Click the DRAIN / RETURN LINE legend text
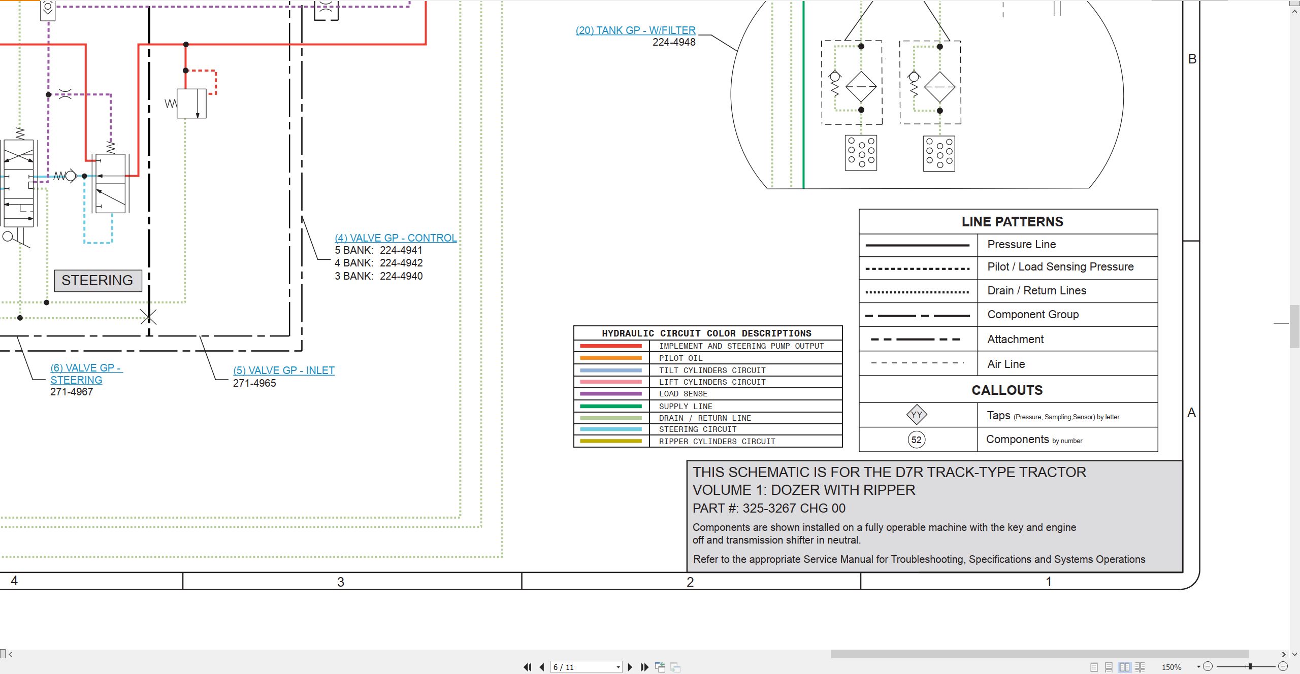The height and width of the screenshot is (674, 1300). coord(705,418)
